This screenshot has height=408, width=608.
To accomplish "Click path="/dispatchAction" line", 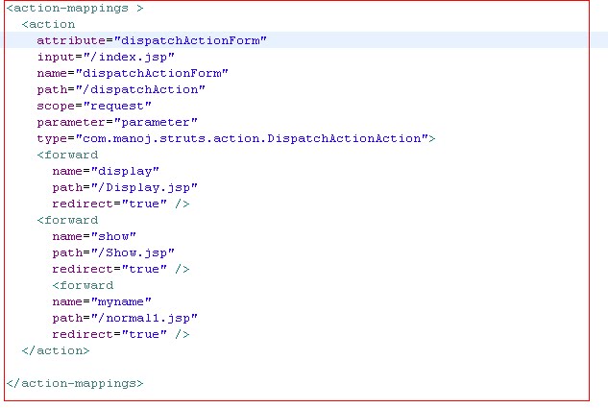I will coord(121,89).
